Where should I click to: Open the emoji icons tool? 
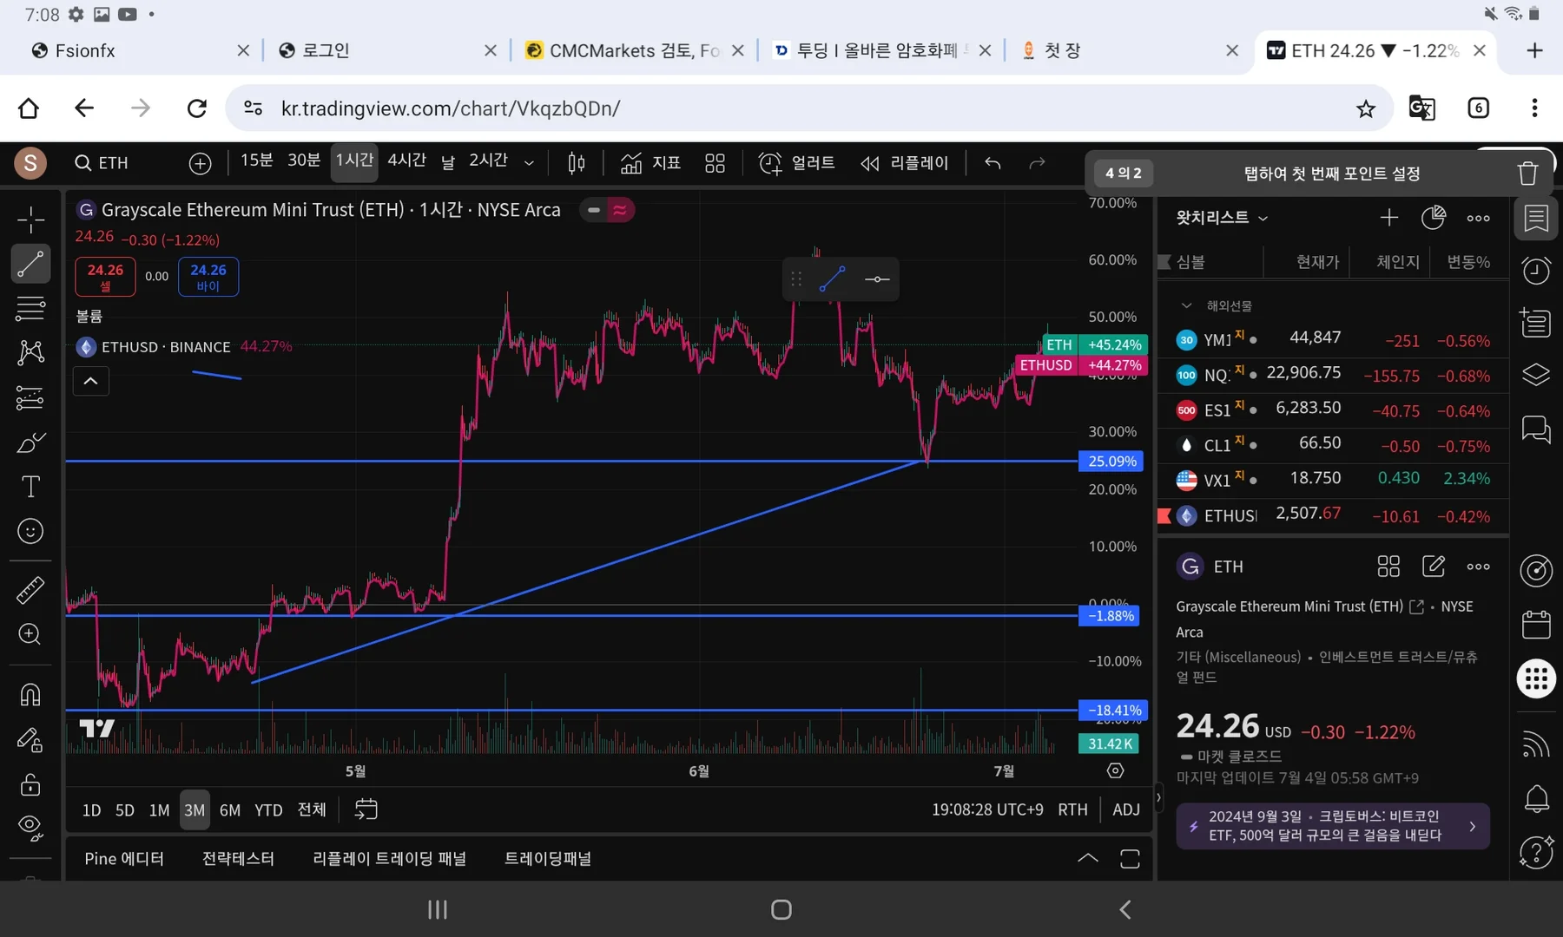coord(30,531)
